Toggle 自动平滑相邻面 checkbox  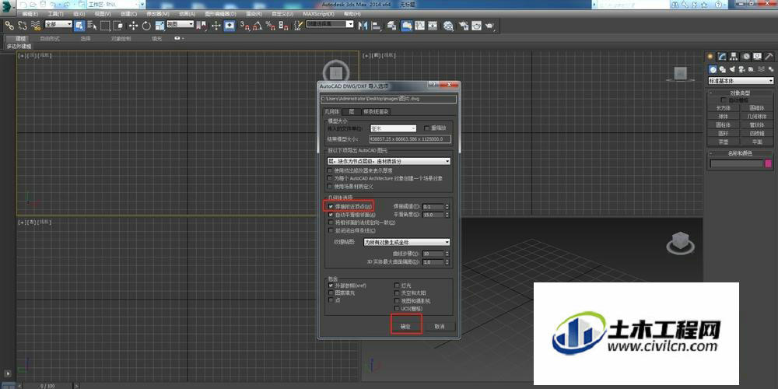331,215
